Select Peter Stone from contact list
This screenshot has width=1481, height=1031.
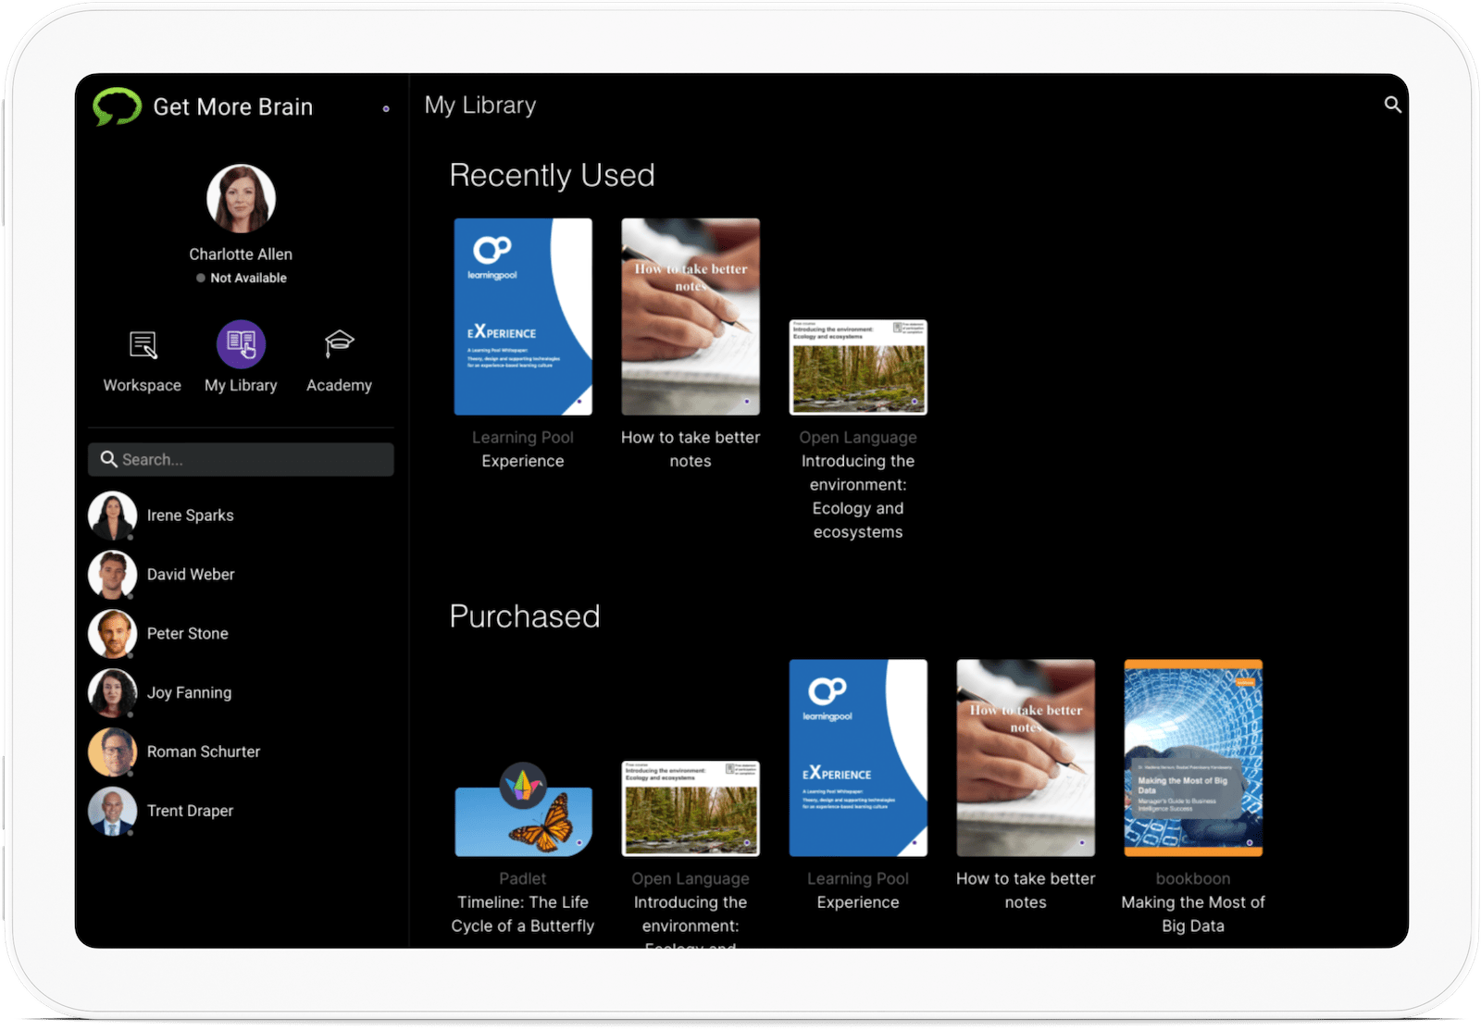pos(187,634)
